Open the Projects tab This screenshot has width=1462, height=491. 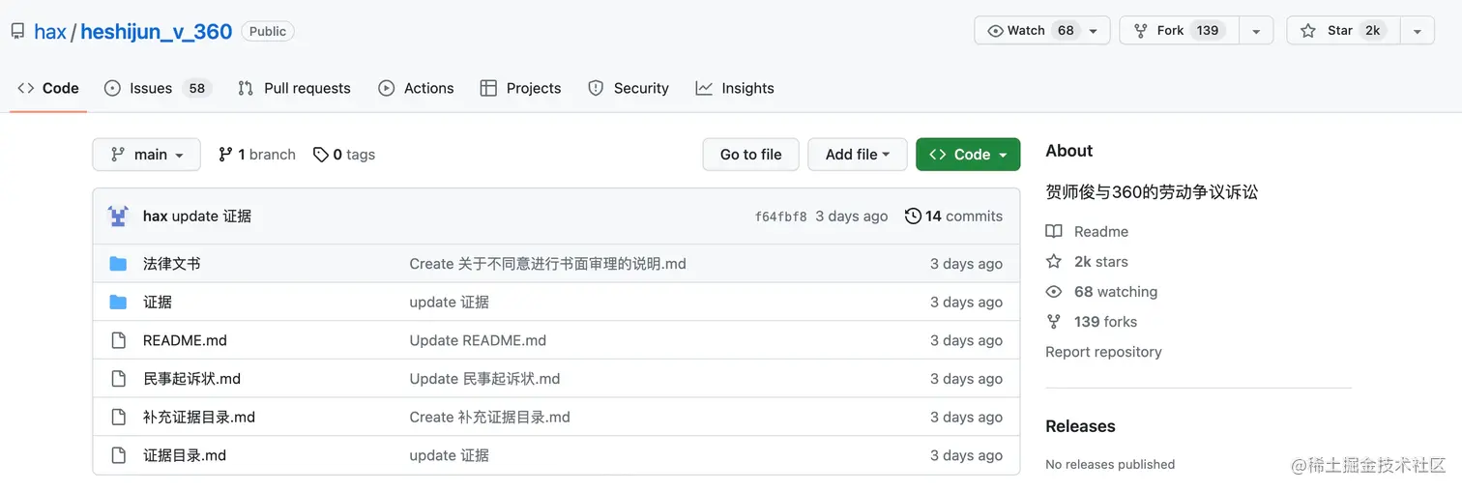(520, 88)
